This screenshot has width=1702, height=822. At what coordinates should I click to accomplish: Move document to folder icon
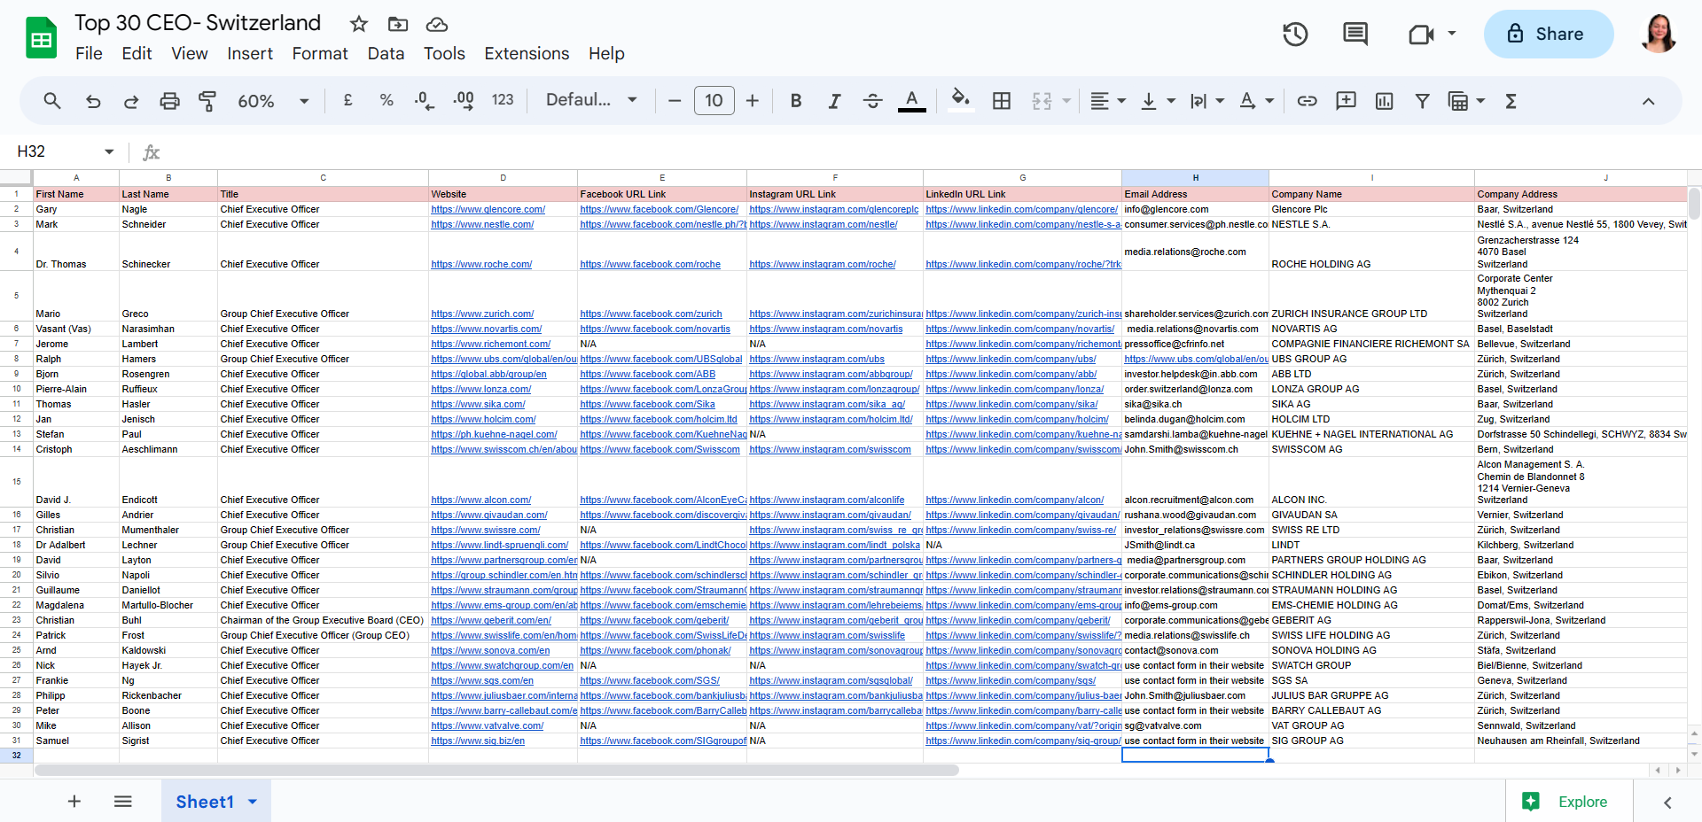point(398,24)
